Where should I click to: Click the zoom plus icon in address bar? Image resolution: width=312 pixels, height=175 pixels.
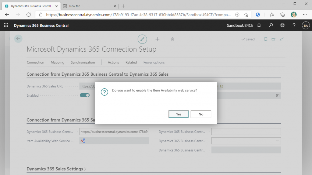click(x=237, y=15)
